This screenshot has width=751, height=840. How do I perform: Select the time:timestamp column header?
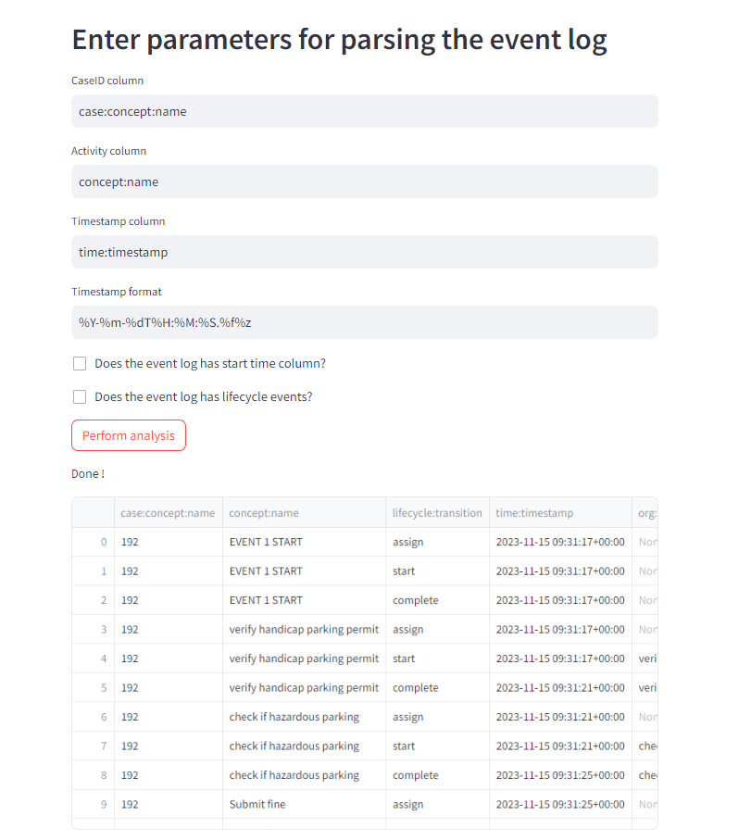click(x=533, y=512)
